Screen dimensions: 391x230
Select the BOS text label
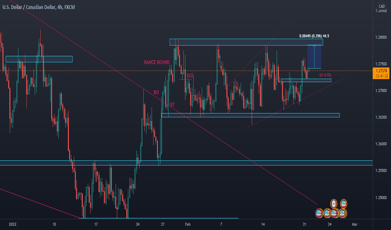[x=190, y=76]
